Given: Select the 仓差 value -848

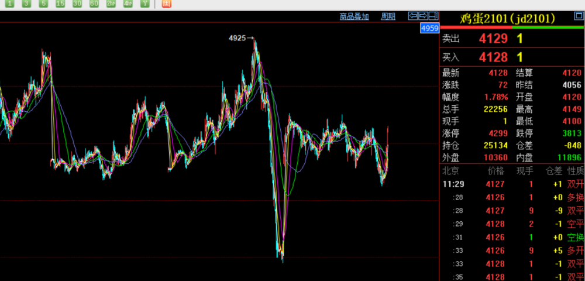Looking at the screenshot, I should coord(573,145).
